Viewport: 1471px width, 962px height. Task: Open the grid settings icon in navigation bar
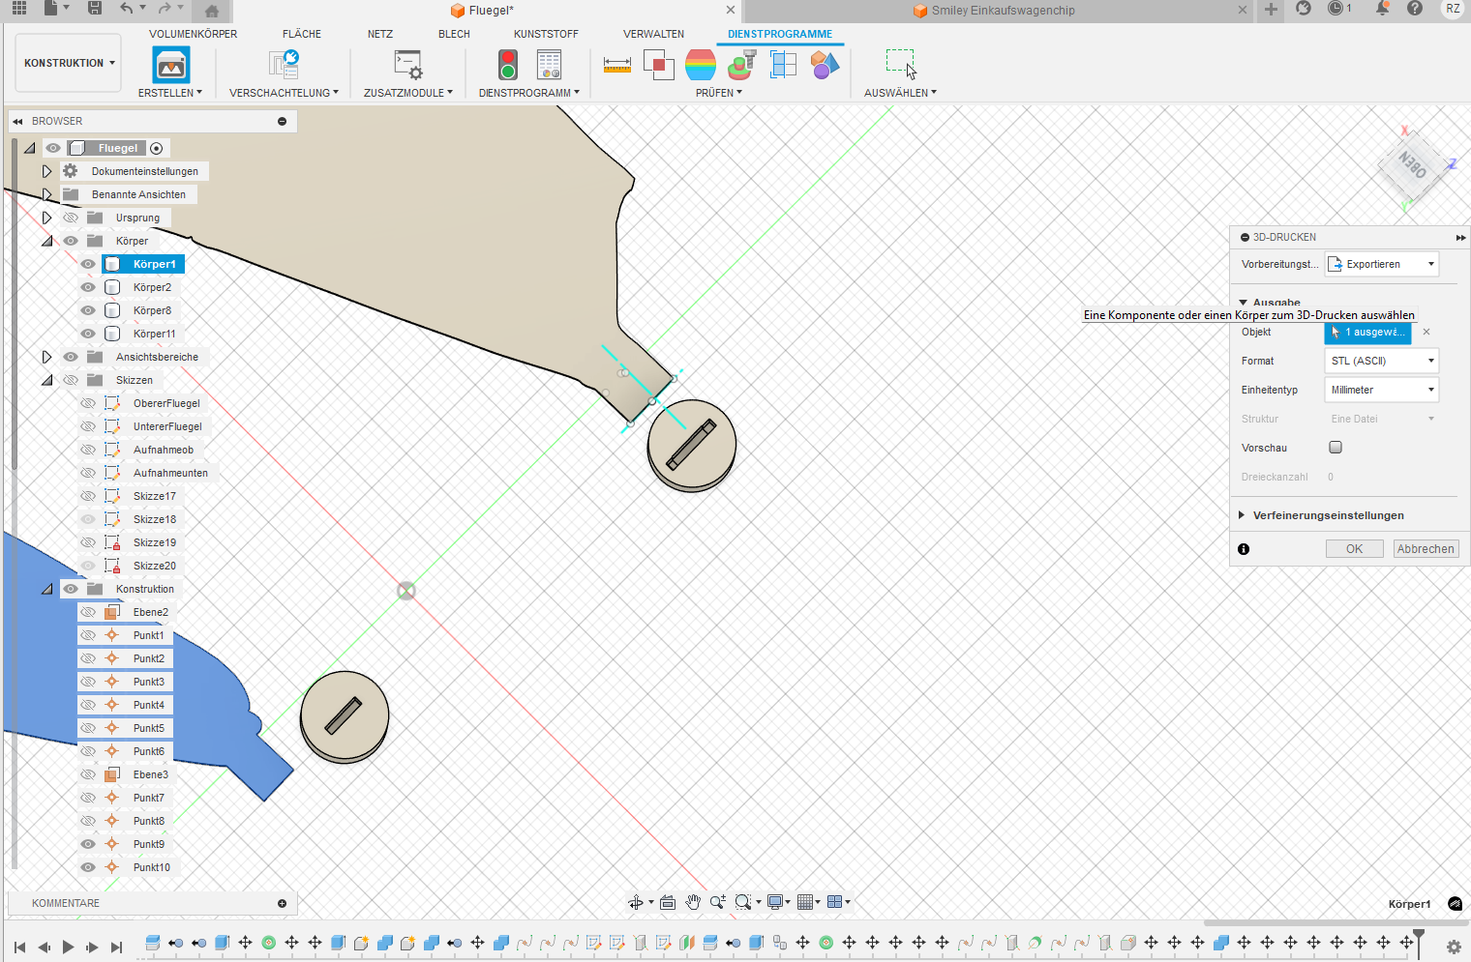[x=807, y=902]
